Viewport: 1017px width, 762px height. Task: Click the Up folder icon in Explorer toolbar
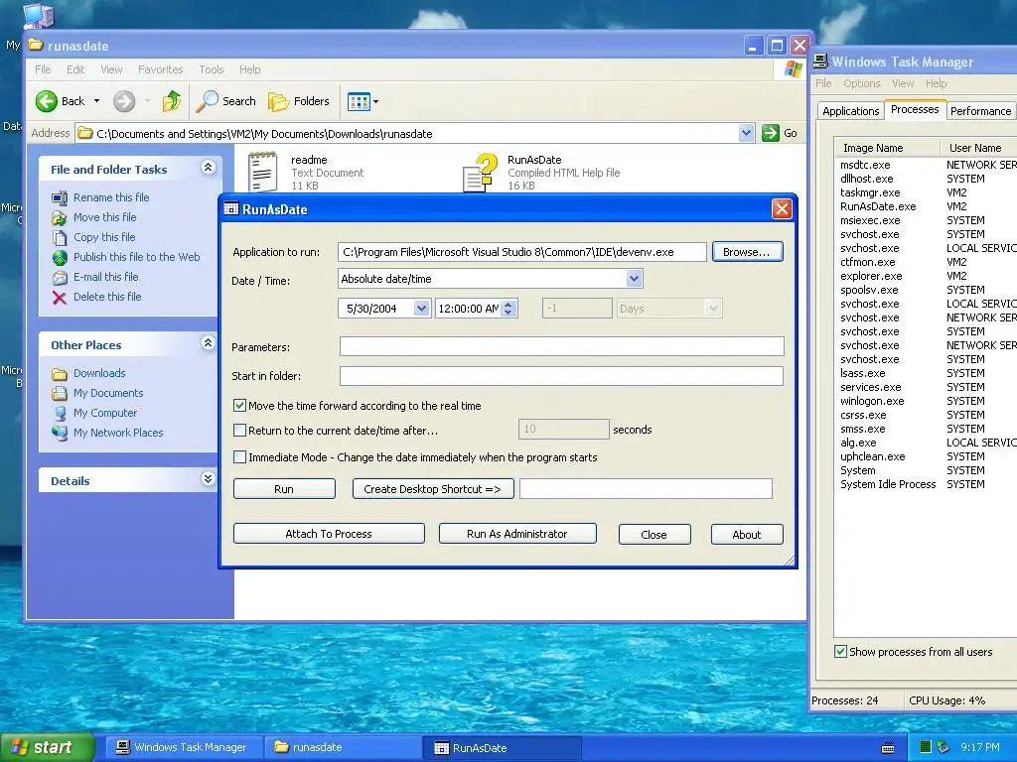(171, 101)
